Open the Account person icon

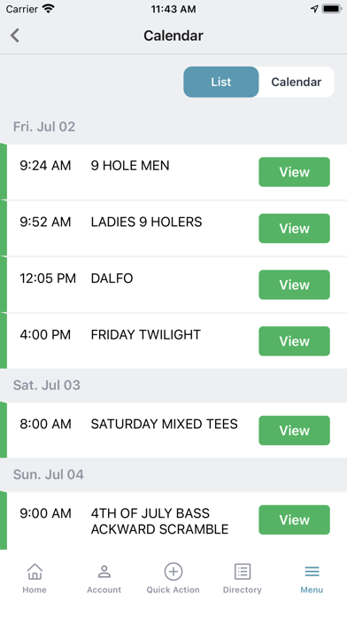104,572
